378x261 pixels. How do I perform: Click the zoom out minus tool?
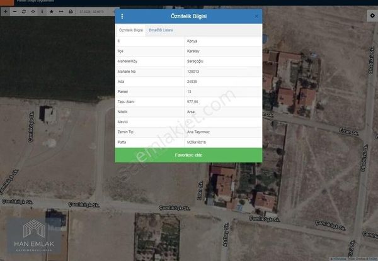point(14,11)
